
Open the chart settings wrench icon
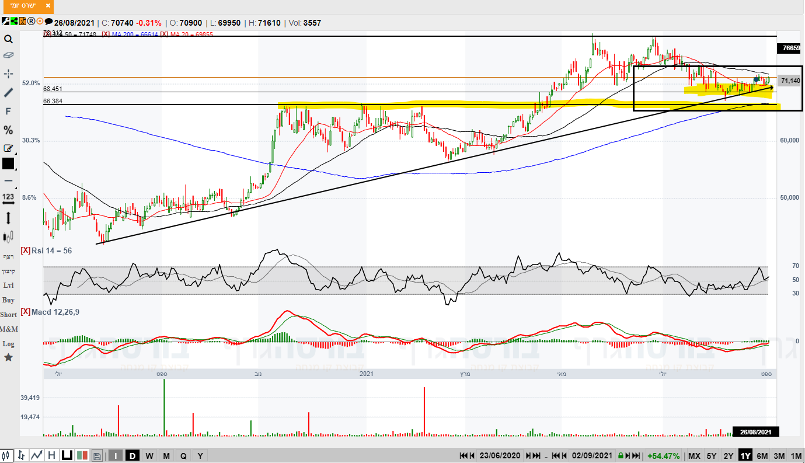point(5,22)
